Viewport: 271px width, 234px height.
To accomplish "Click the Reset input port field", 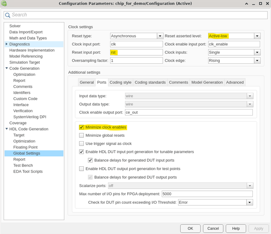I will click(x=136, y=52).
